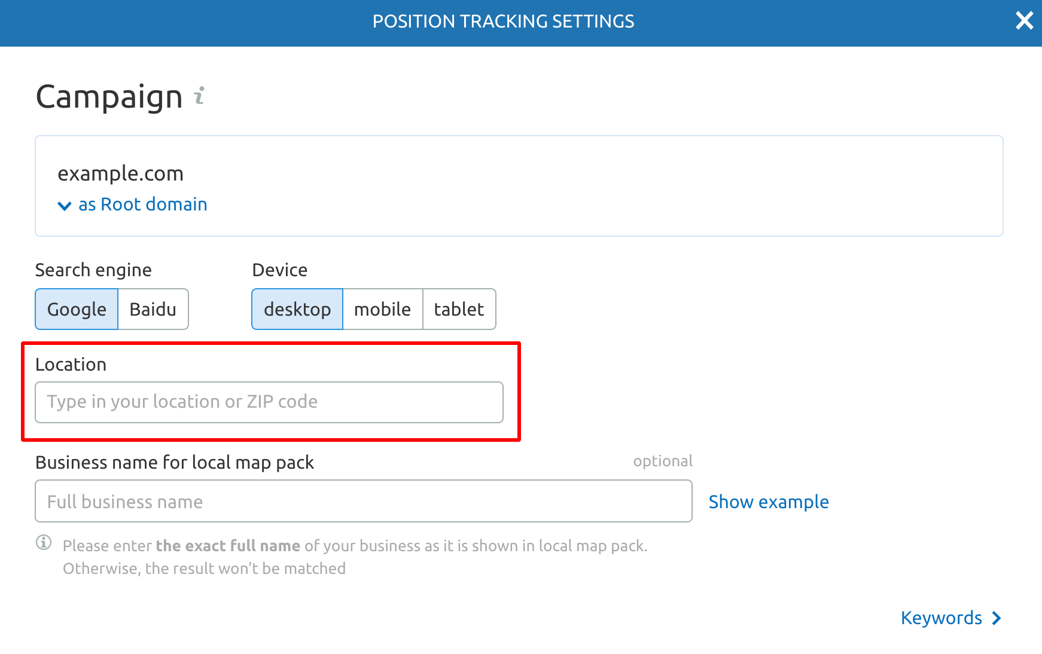Click the info circle beside the business name note
Image resolution: width=1042 pixels, height=654 pixels.
click(x=44, y=543)
